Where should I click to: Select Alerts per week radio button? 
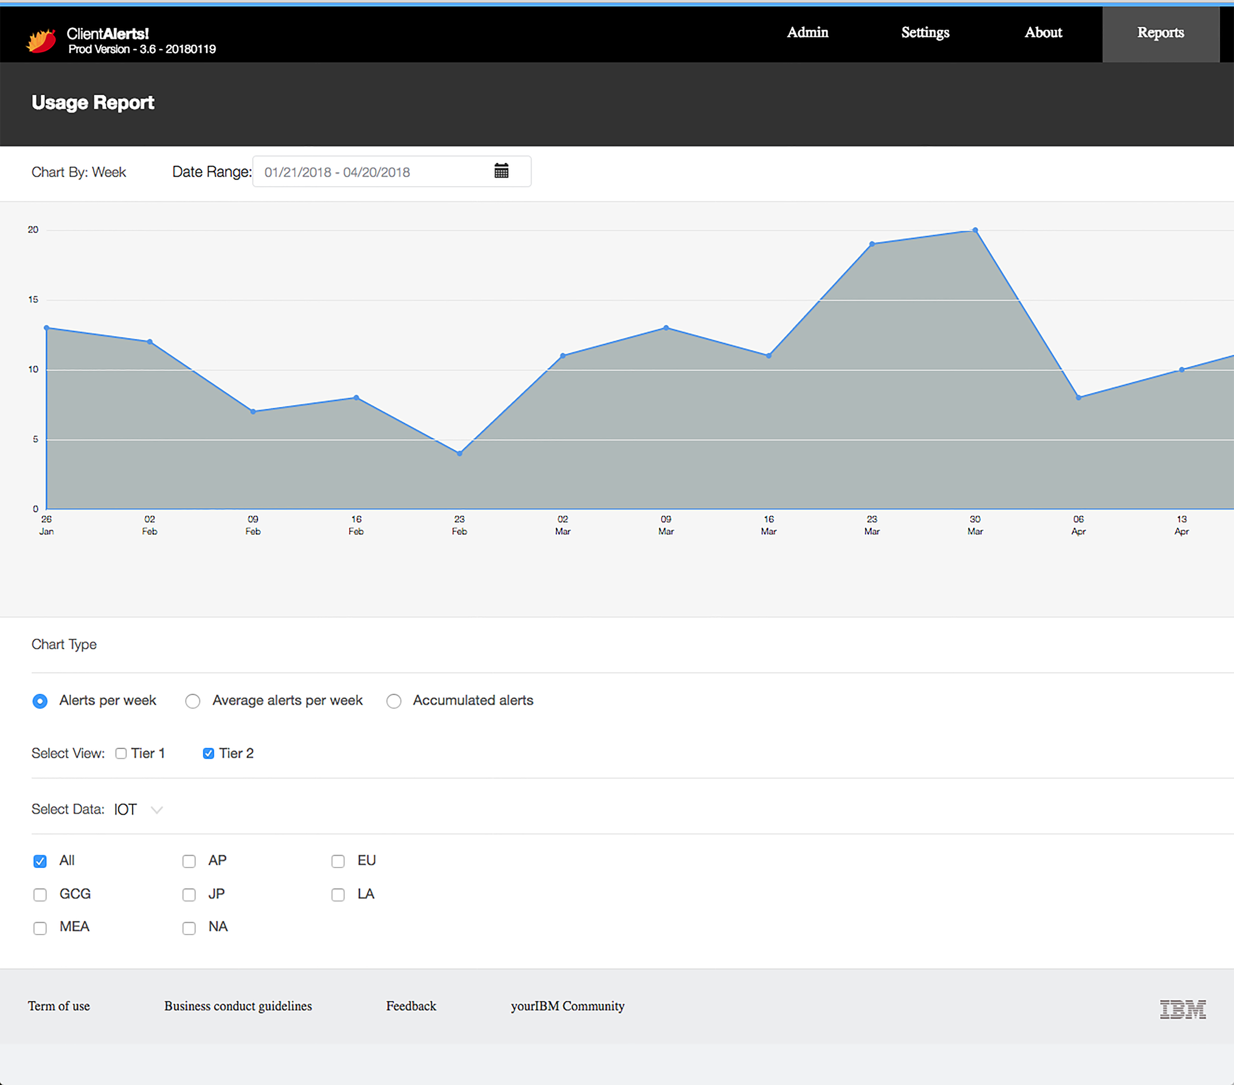pyautogui.click(x=40, y=701)
